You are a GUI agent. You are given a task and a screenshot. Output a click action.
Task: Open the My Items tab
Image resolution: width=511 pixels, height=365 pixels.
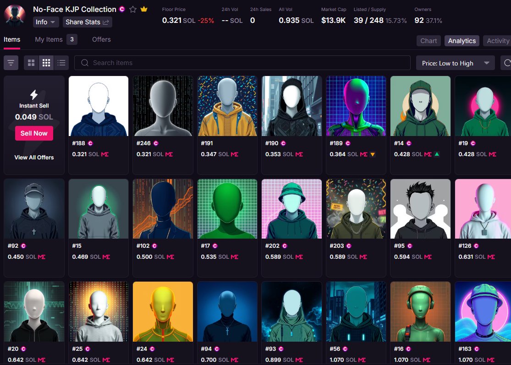pos(49,39)
